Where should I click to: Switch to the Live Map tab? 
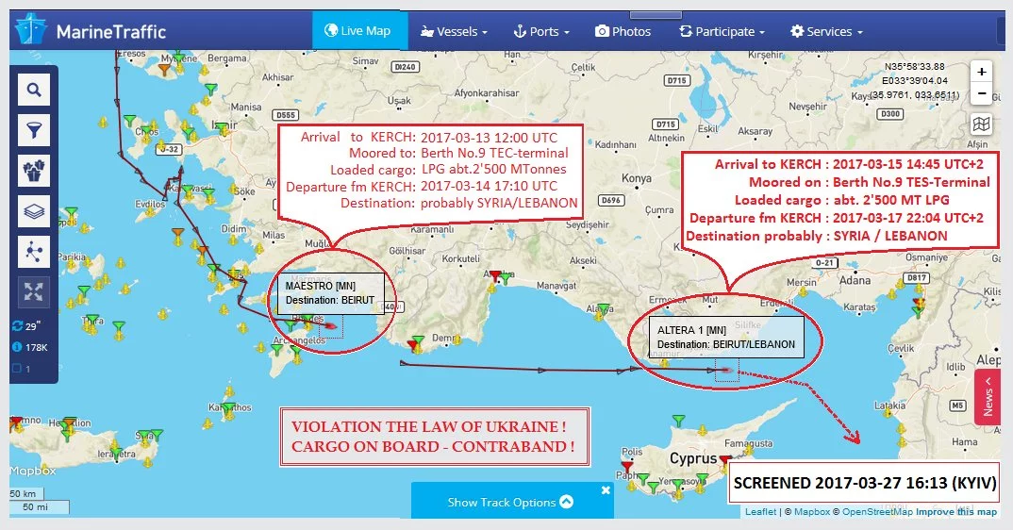360,30
